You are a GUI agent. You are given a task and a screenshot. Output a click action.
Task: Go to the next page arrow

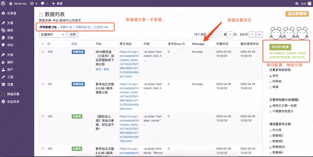(252, 35)
